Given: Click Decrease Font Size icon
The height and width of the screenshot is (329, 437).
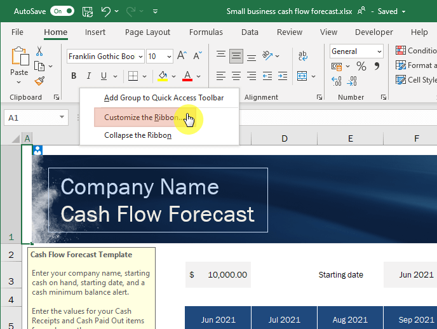Looking at the screenshot, I should (x=198, y=55).
